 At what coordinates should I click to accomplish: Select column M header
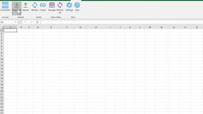(150, 27)
